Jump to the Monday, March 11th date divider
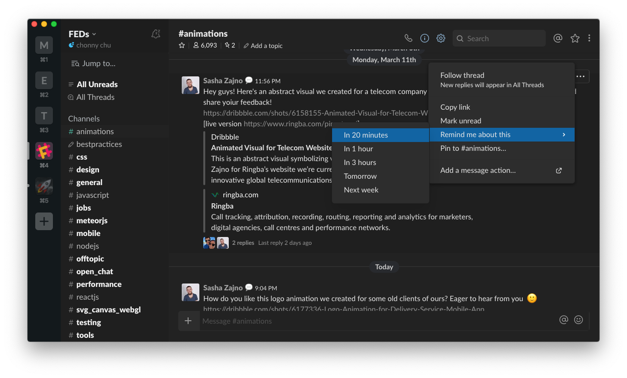627x378 pixels. [384, 60]
